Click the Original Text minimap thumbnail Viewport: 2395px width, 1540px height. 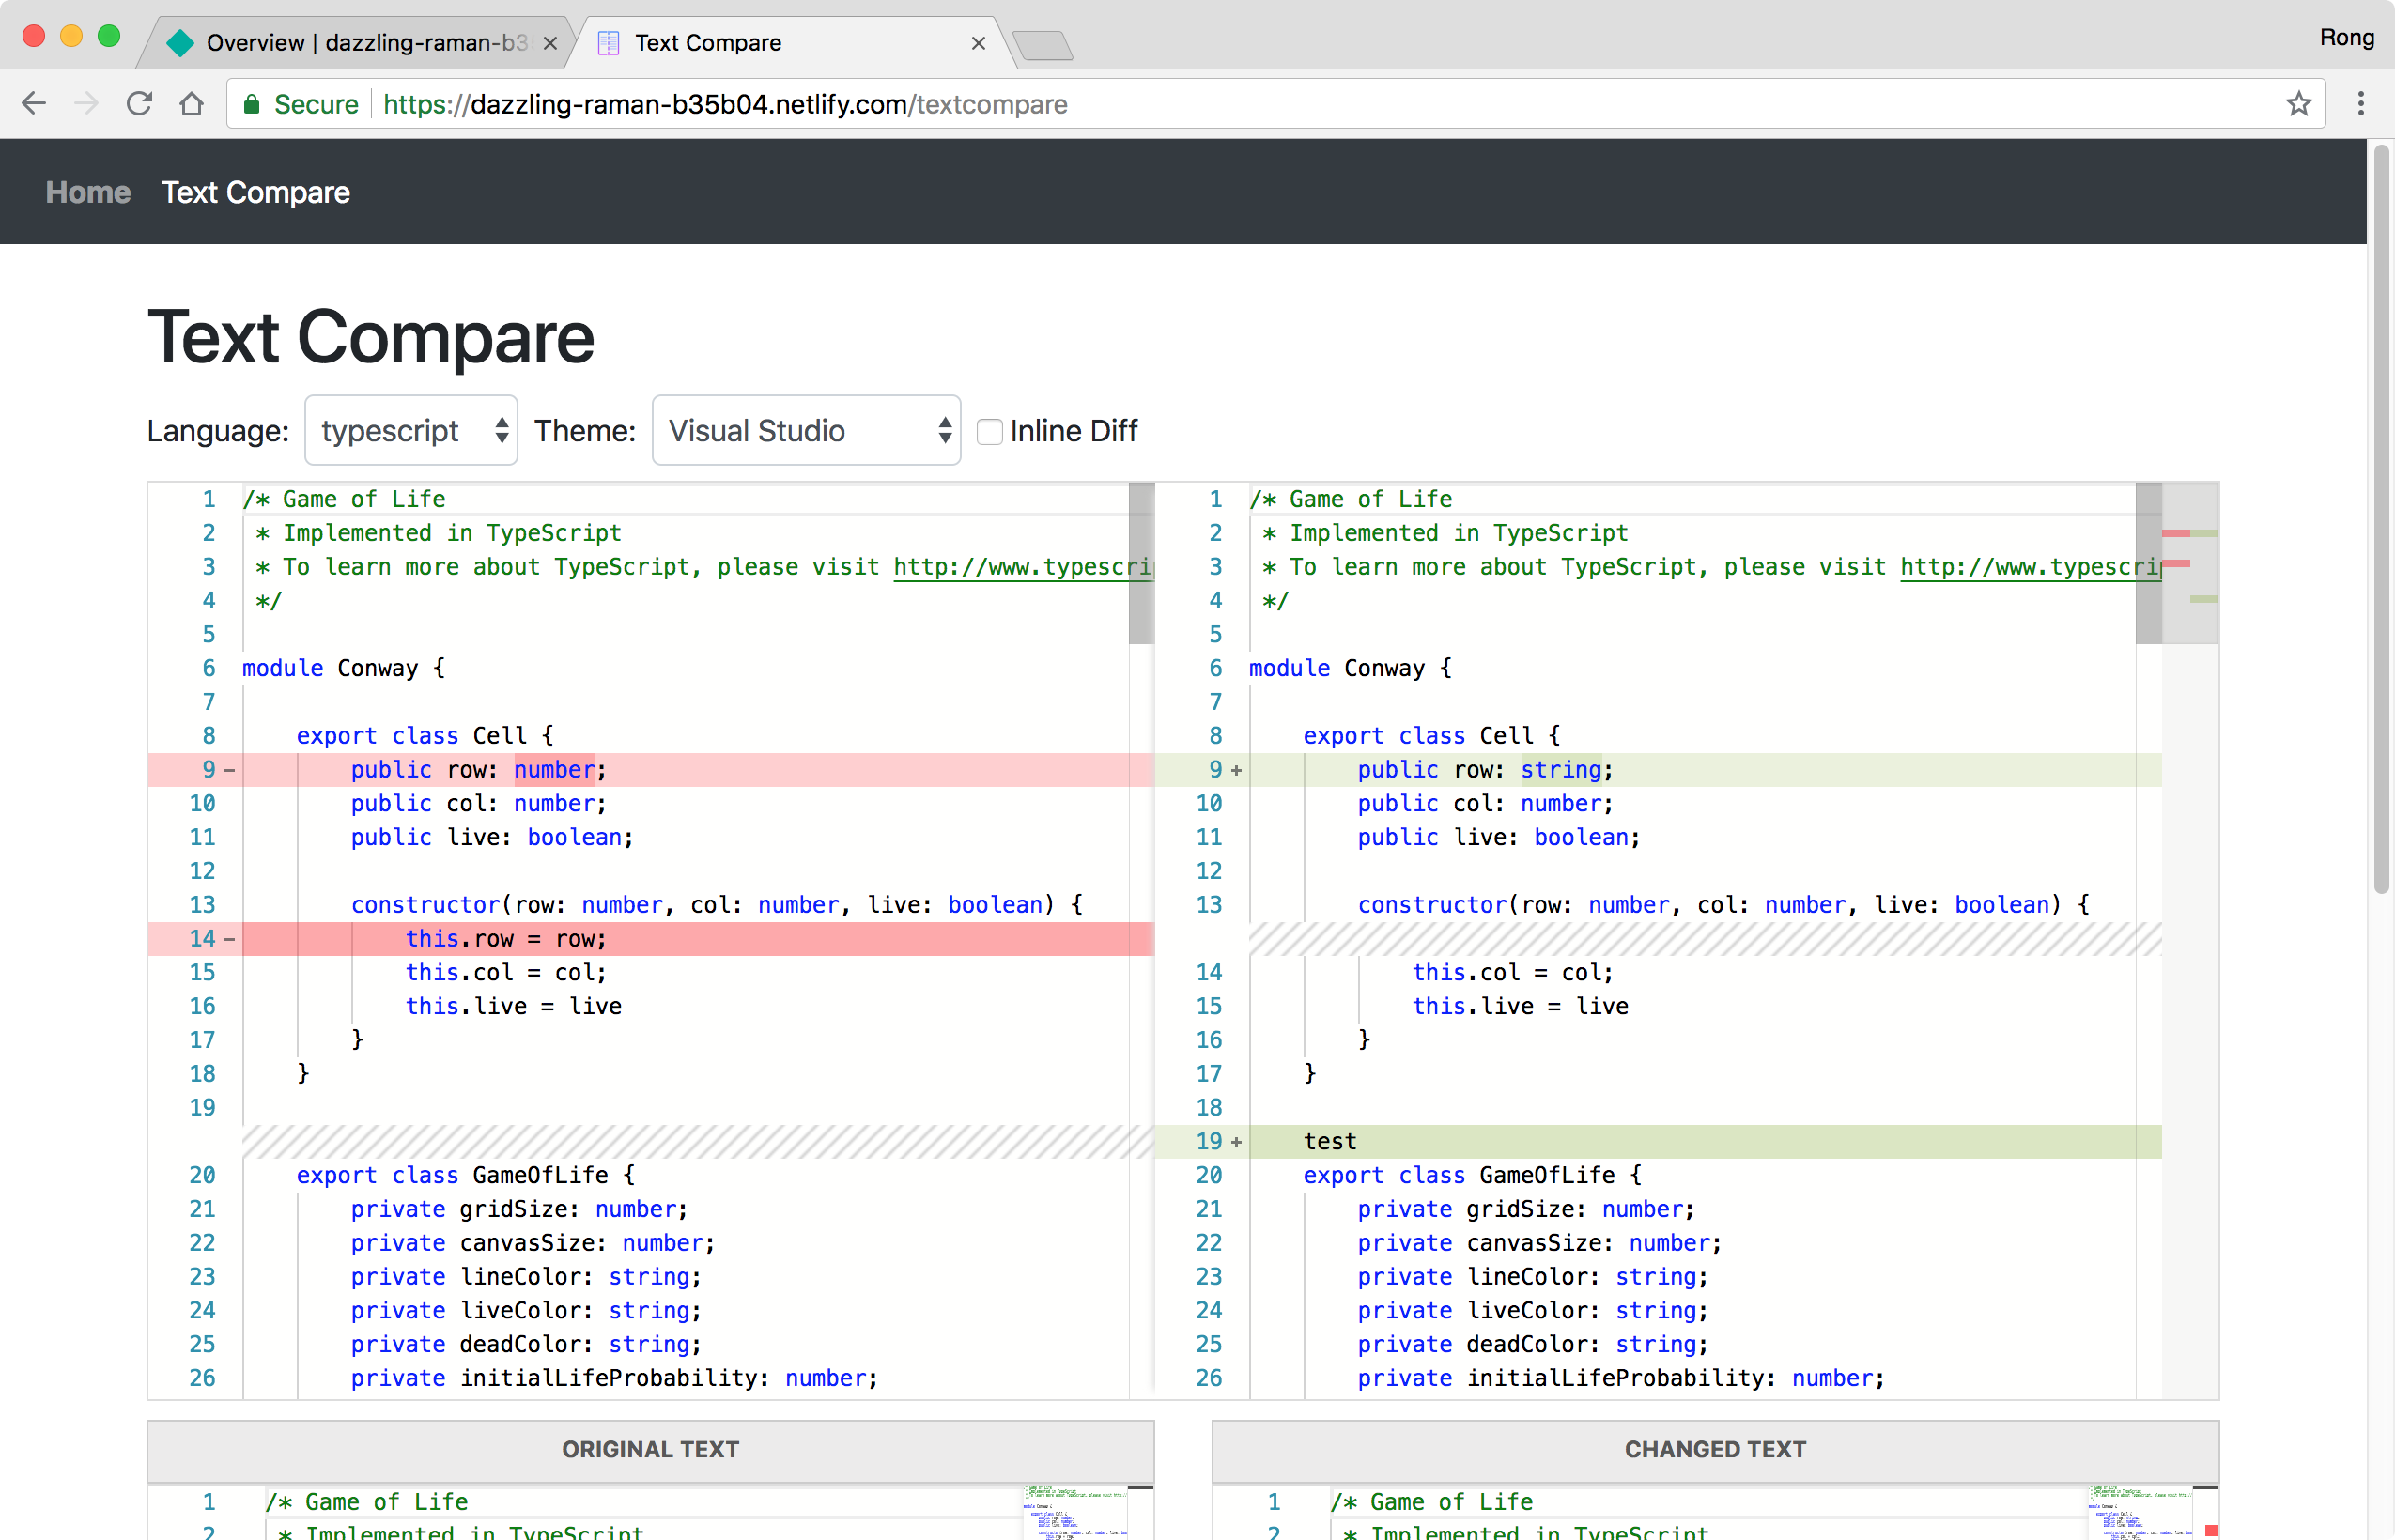click(x=1075, y=1512)
